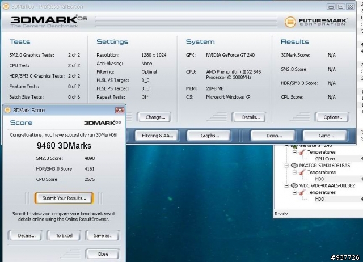Click the Close button in Score dialog

pos(103,254)
